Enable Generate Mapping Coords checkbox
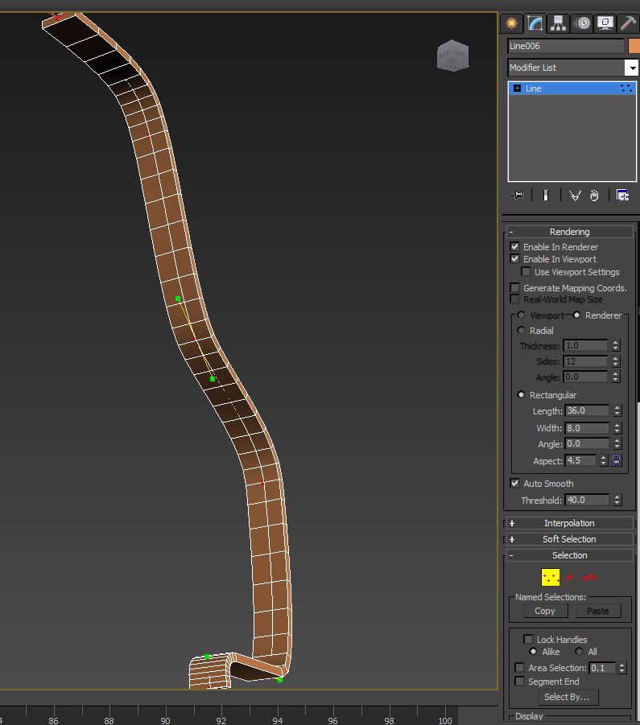Image resolution: width=640 pixels, height=725 pixels. click(x=515, y=287)
